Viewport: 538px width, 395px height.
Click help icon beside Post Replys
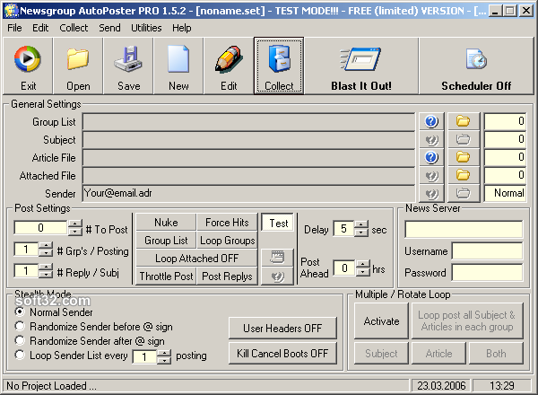(277, 276)
